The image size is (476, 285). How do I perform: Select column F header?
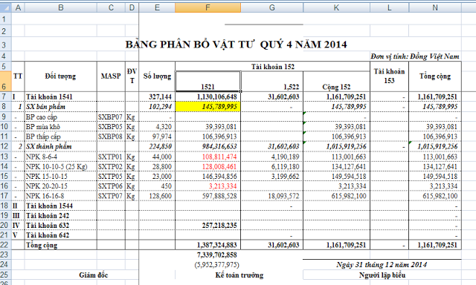(x=208, y=7)
